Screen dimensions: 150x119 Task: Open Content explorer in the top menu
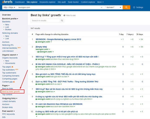[88, 2]
